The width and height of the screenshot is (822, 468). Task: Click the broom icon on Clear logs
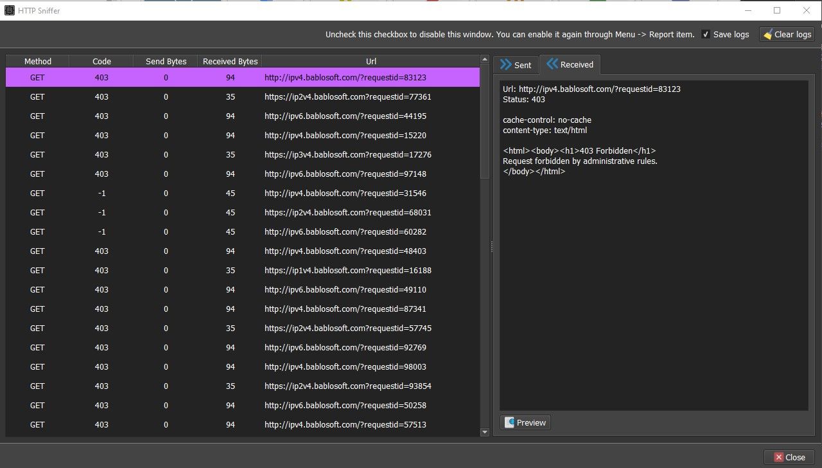click(x=767, y=34)
